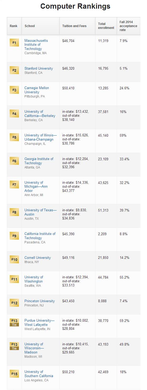
Task: Open University of California—Berkeley link
Action: (40, 114)
